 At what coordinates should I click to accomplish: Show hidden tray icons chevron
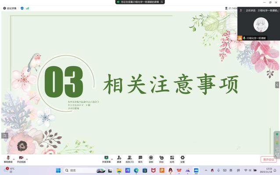[x=206, y=171]
